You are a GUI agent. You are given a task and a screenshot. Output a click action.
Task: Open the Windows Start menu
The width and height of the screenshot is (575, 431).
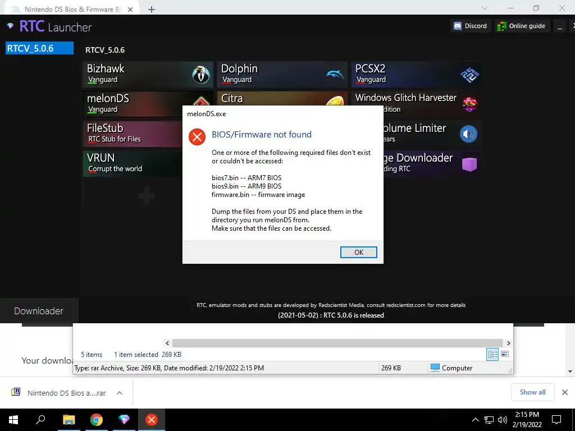point(13,420)
